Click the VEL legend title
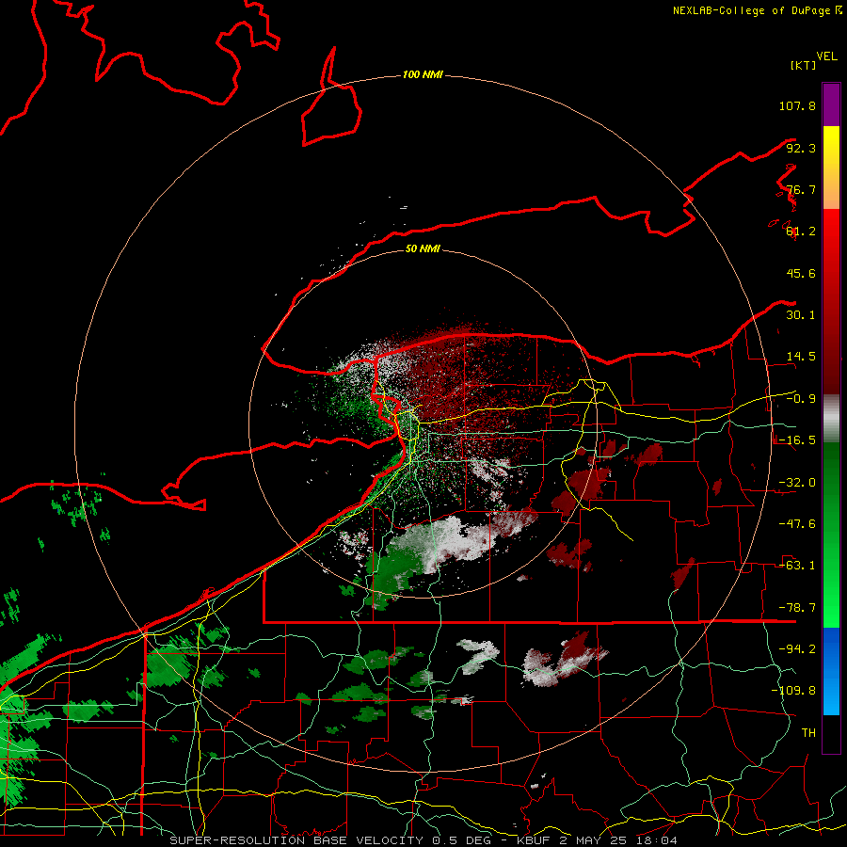This screenshot has height=847, width=847. tap(827, 56)
